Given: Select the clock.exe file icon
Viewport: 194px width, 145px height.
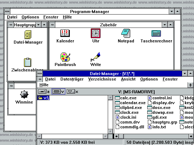Looking at the screenshot, I should click(x=117, y=112).
